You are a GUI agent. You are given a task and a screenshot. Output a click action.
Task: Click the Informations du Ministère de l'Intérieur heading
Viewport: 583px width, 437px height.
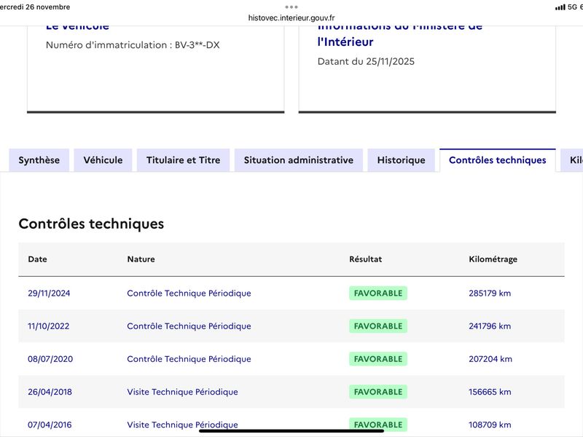coord(399,34)
